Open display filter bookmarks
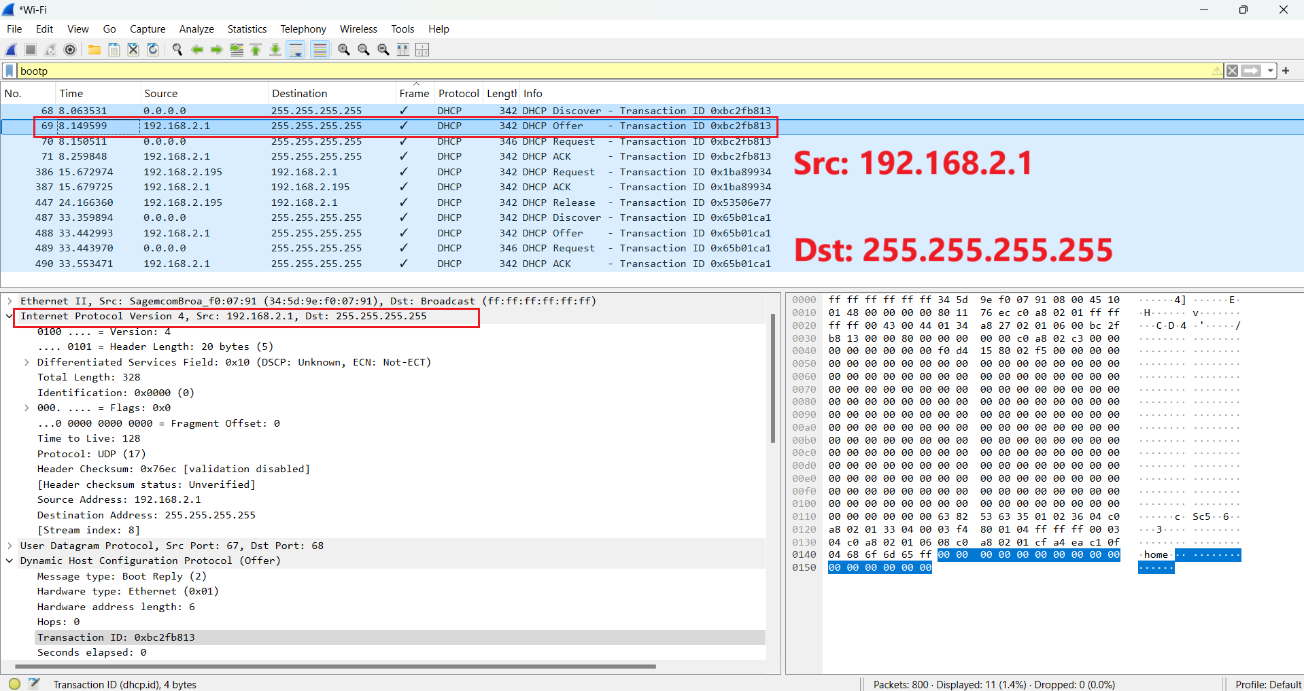Viewport: 1304px width, 691px height. tap(10, 71)
